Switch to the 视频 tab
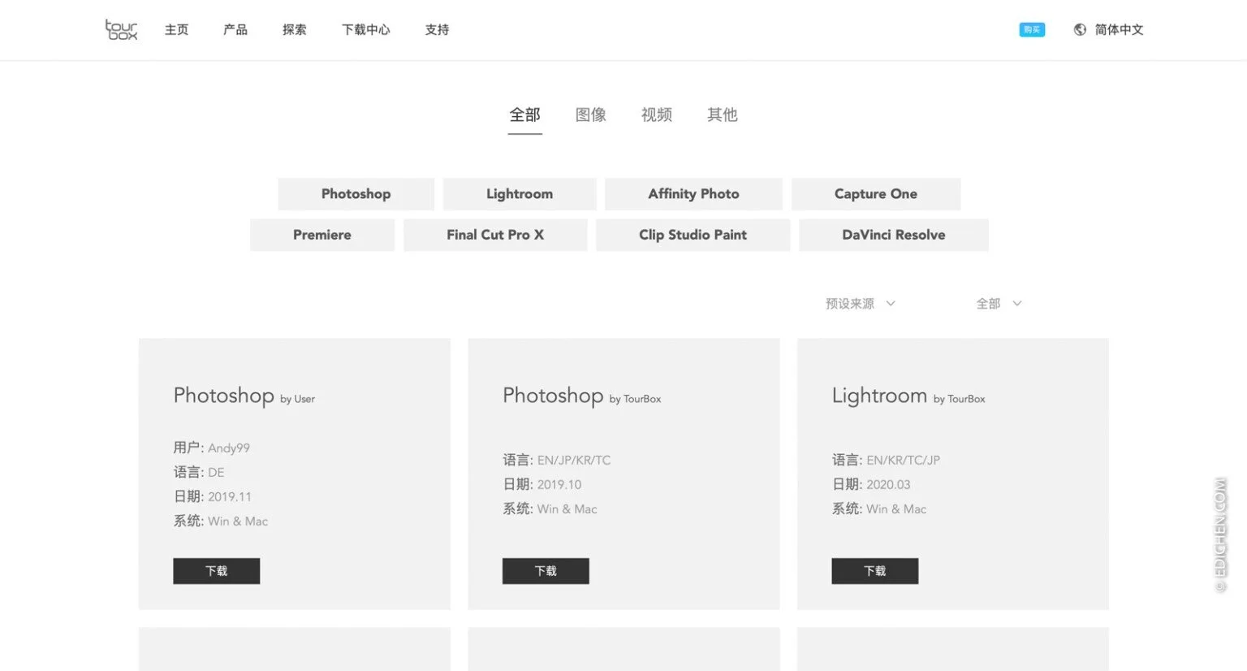The height and width of the screenshot is (671, 1247). [657, 115]
